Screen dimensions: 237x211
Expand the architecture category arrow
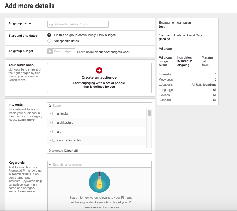tap(50, 123)
